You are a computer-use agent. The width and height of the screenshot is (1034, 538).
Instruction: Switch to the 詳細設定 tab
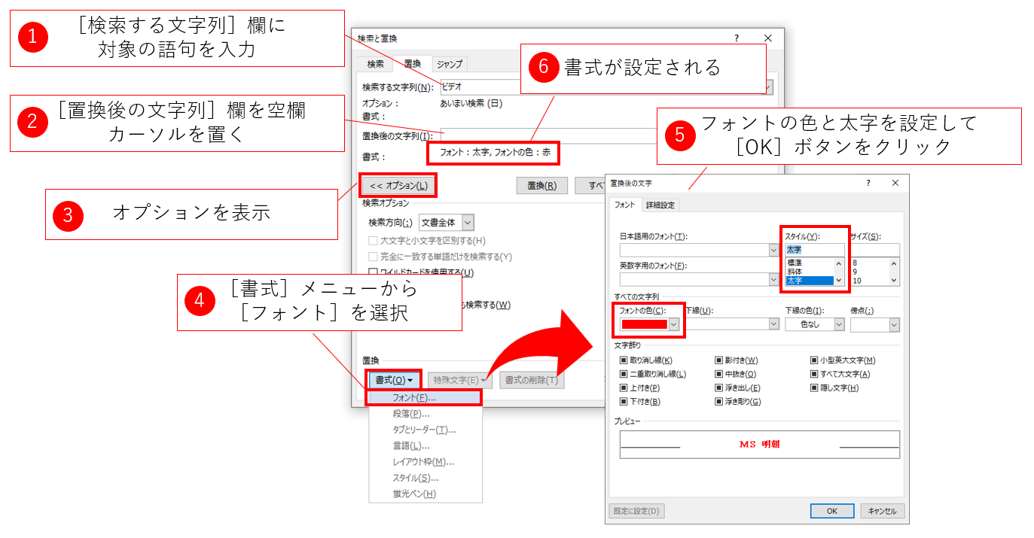click(660, 205)
